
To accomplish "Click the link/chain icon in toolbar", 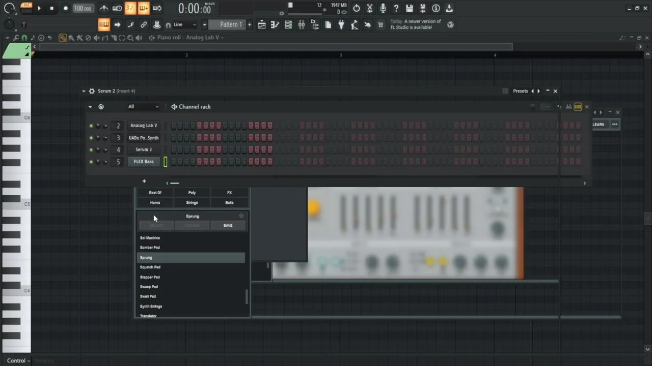I will pyautogui.click(x=144, y=24).
